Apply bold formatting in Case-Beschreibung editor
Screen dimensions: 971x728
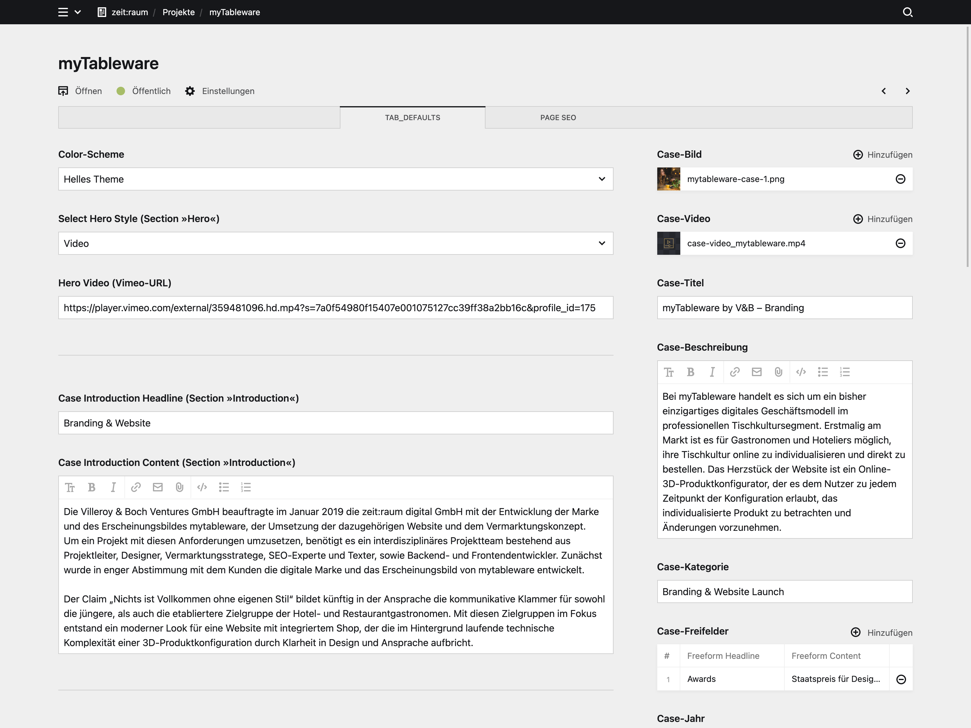click(x=691, y=372)
